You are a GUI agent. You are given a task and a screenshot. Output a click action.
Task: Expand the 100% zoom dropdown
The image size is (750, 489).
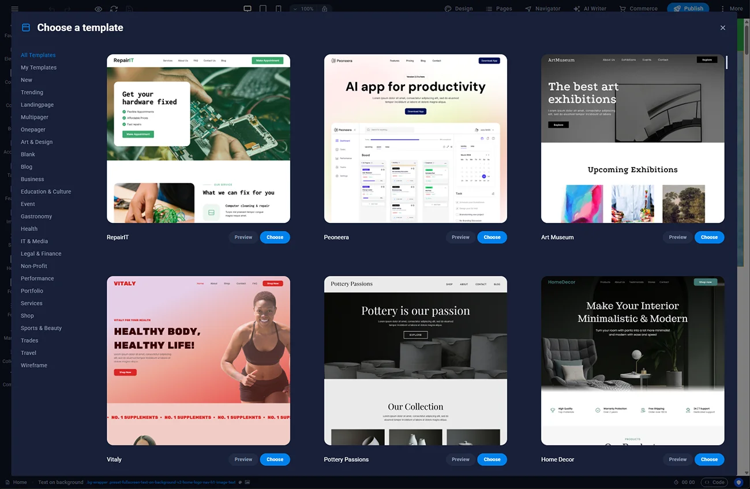tap(303, 9)
